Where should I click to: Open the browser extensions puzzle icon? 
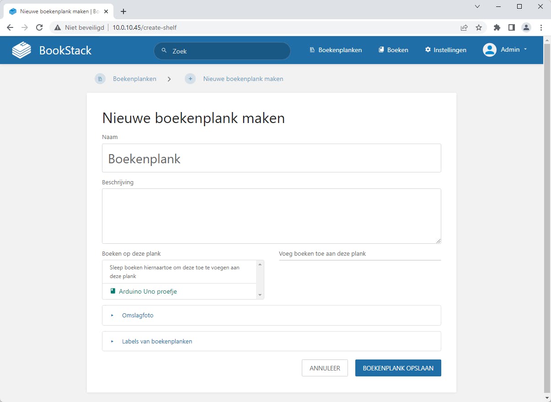tap(497, 27)
